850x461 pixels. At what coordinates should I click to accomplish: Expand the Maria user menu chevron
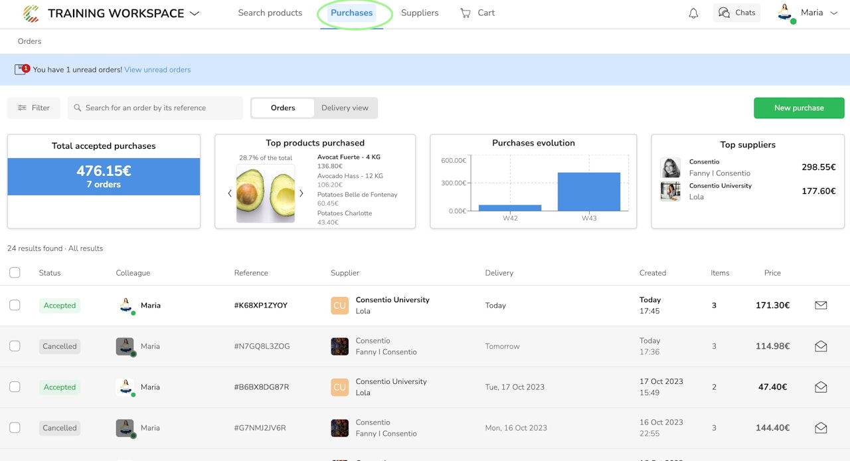coord(834,13)
